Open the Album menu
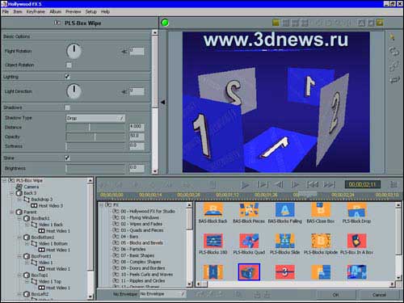404x303 pixels. [x=56, y=11]
